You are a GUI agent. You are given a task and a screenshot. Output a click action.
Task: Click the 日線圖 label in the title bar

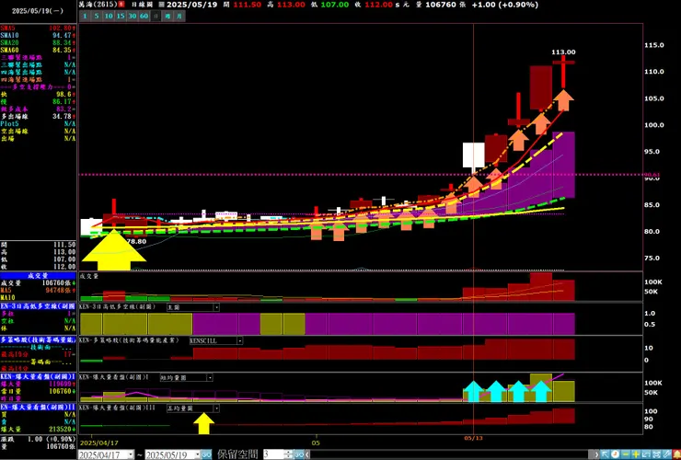coord(142,5)
